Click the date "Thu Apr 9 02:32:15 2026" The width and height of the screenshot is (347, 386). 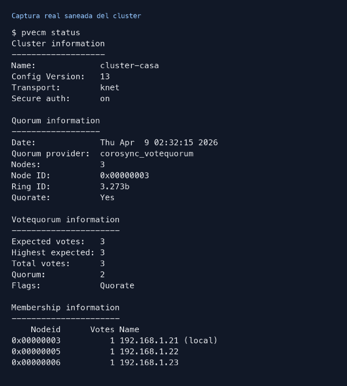(159, 142)
